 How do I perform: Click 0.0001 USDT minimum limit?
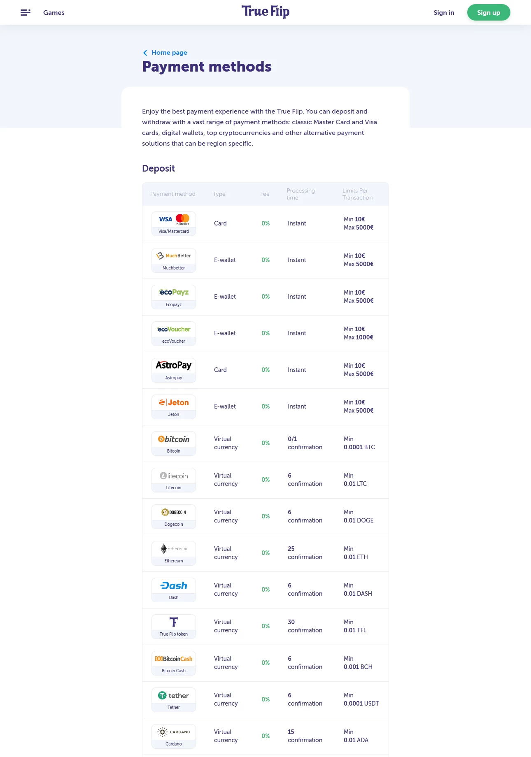click(361, 704)
